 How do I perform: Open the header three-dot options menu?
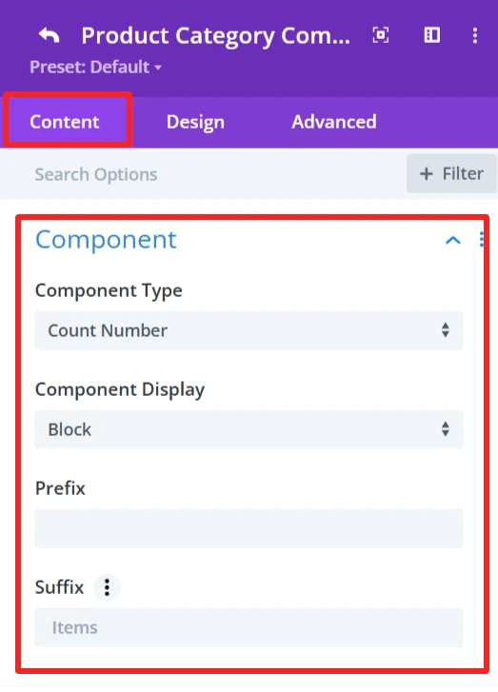click(x=475, y=35)
